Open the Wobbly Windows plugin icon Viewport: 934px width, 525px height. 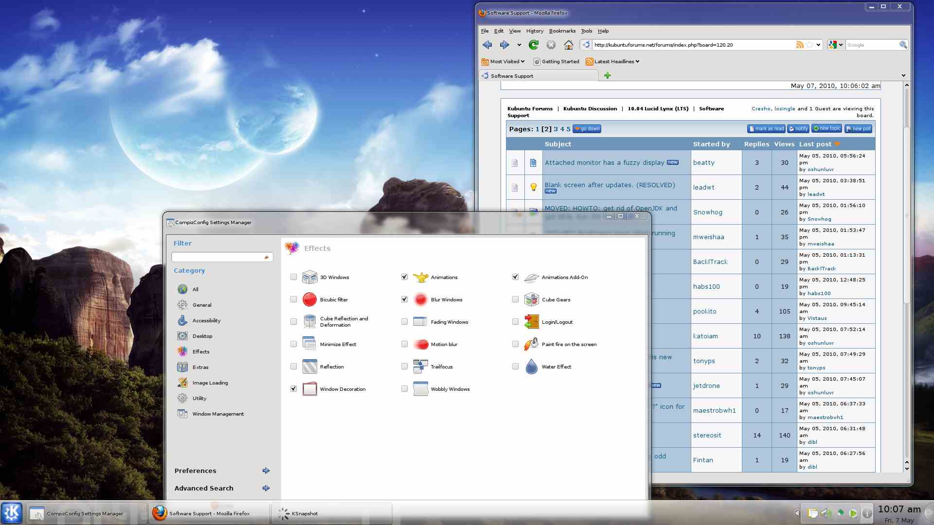click(420, 389)
